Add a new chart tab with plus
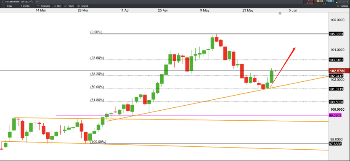 tap(37, 2)
